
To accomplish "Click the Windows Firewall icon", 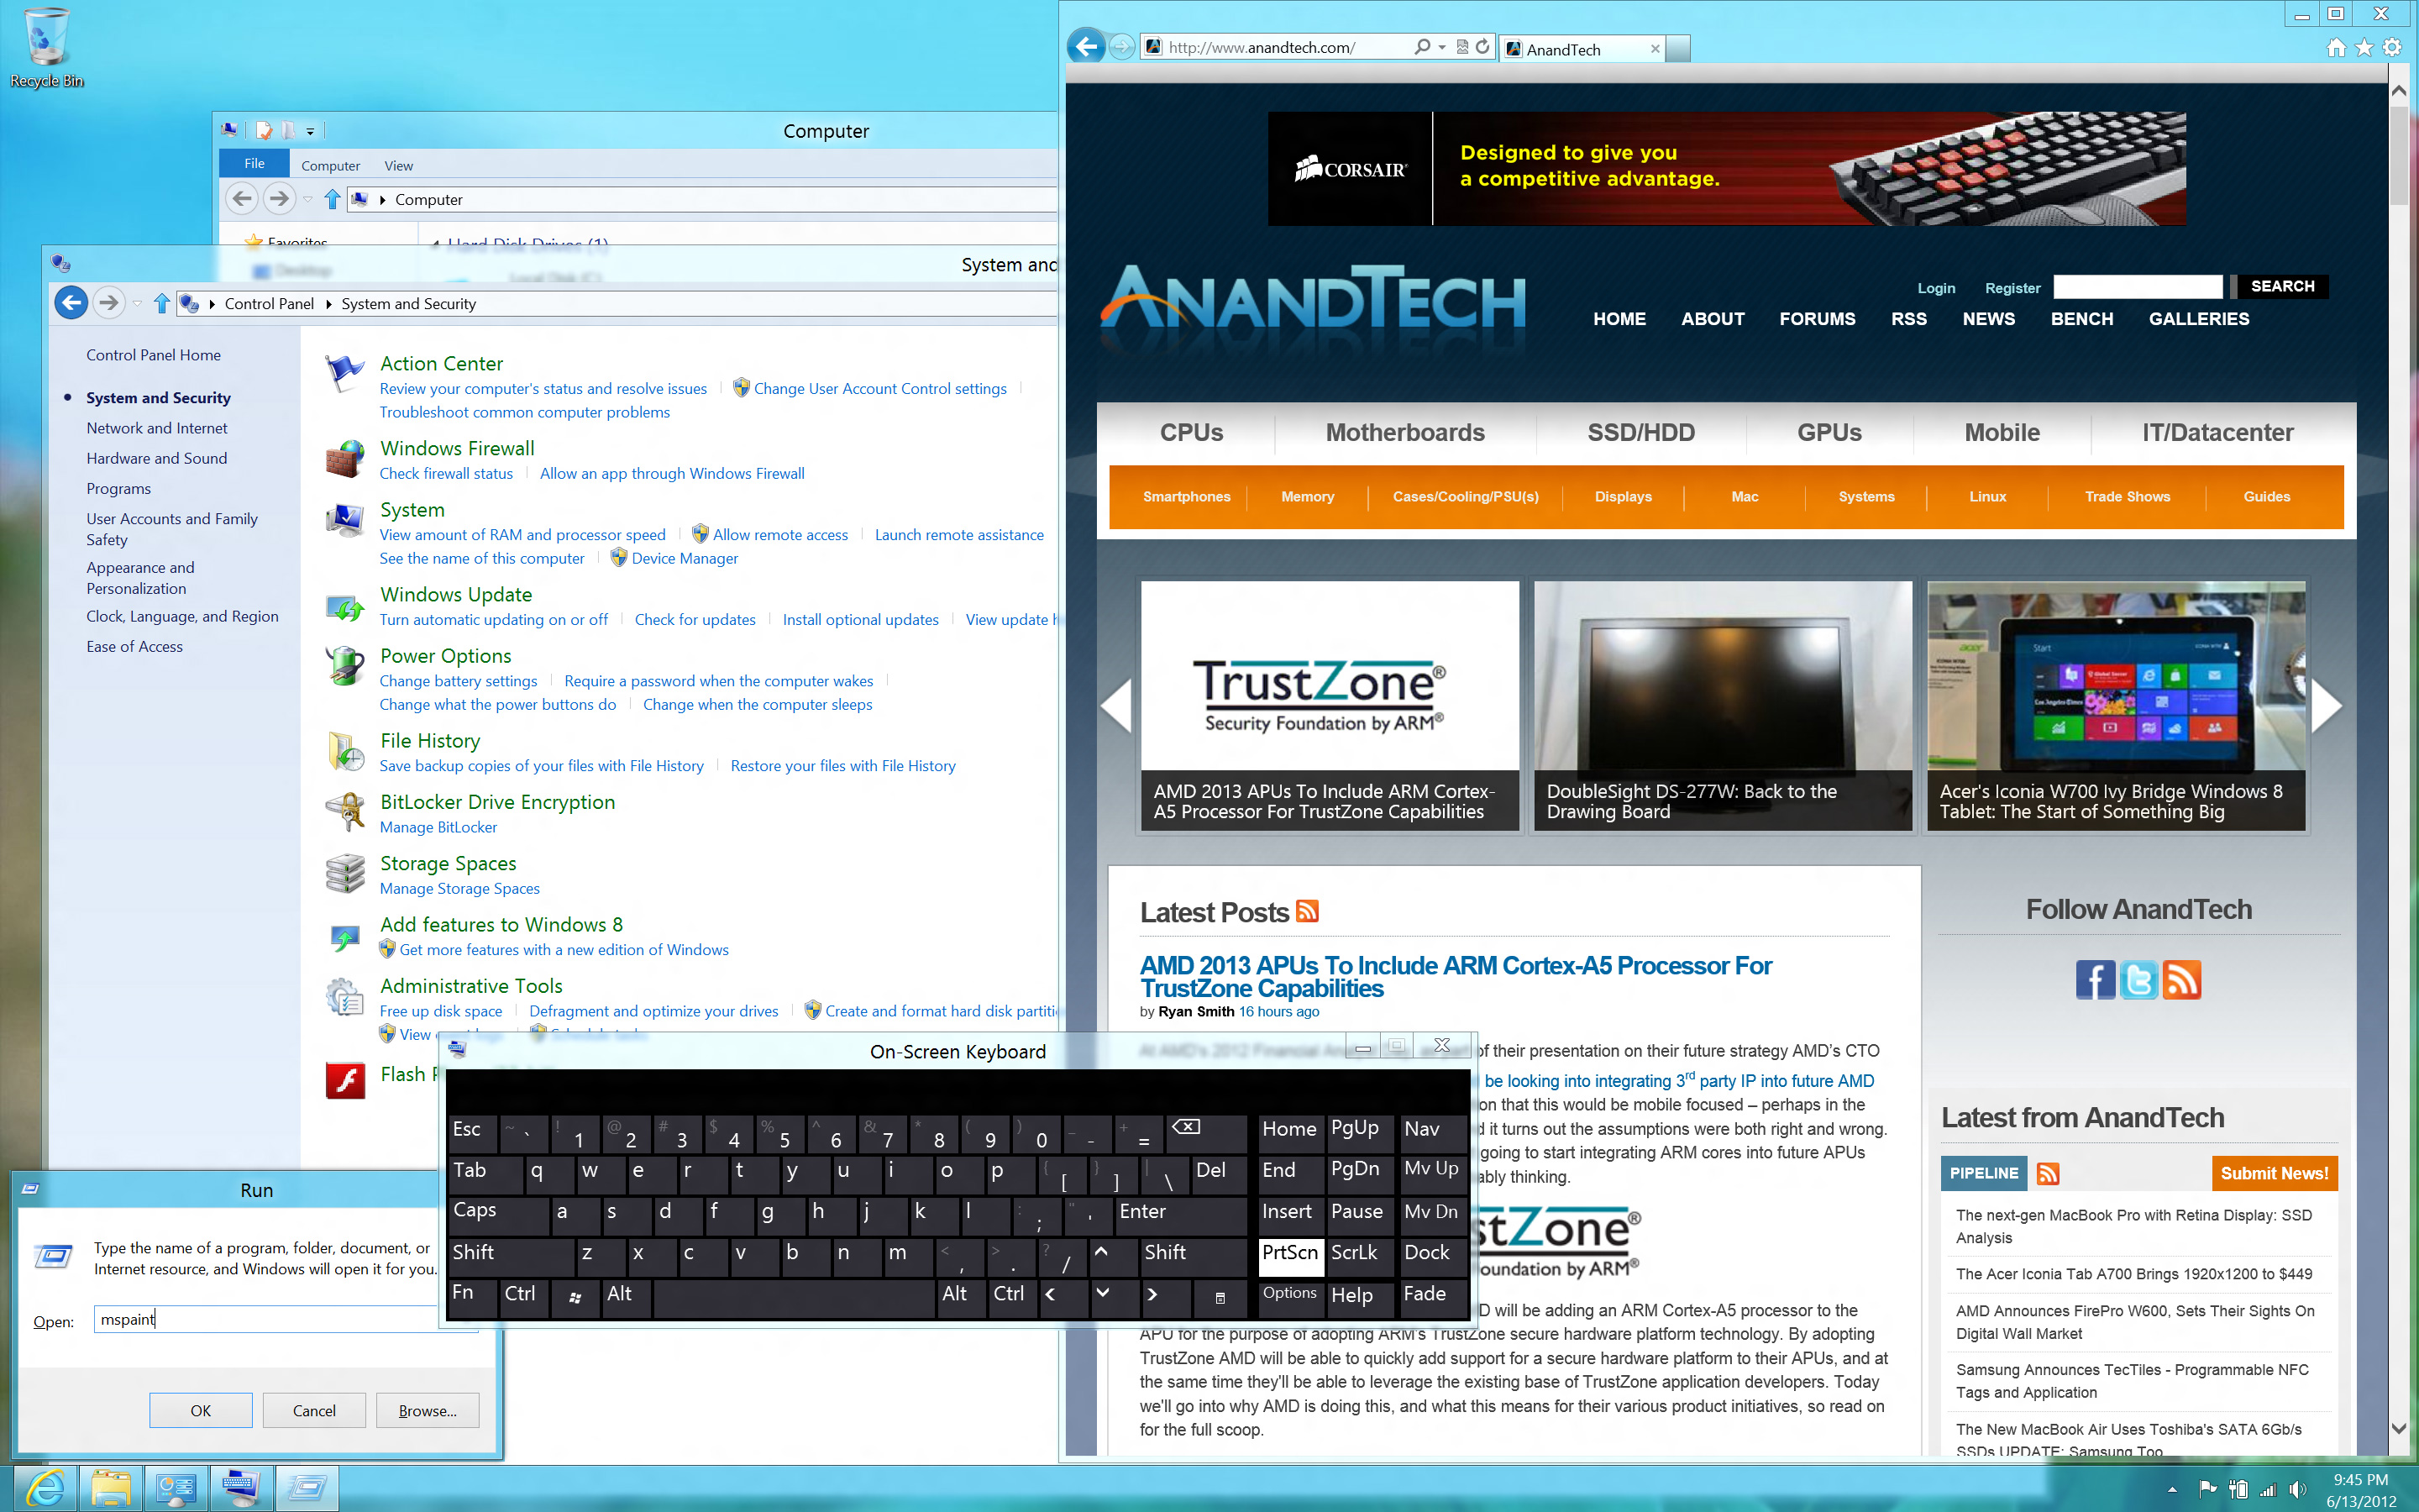I will point(343,456).
